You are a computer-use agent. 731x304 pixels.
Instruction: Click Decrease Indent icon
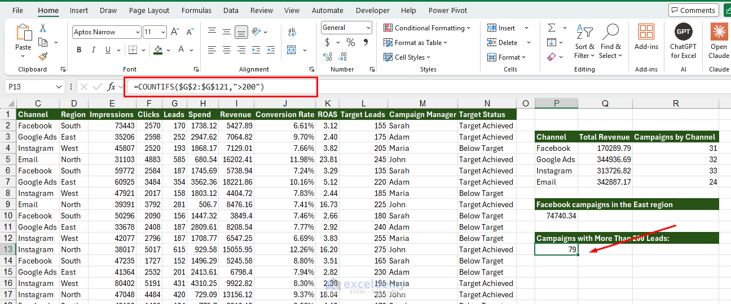(257, 50)
